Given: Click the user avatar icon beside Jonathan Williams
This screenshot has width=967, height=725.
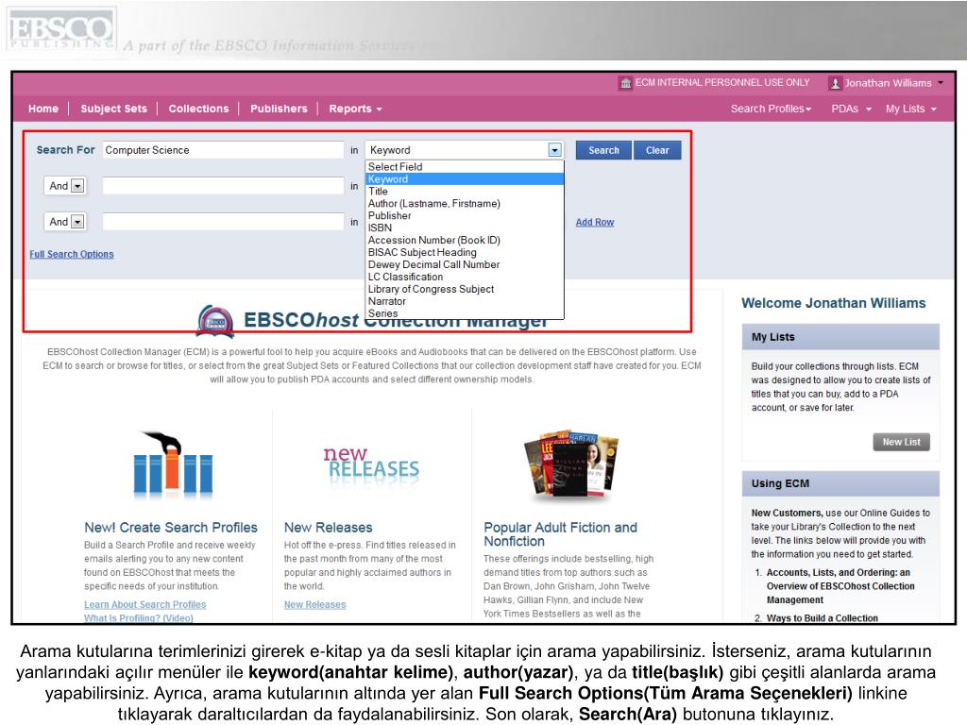Looking at the screenshot, I should click(x=835, y=83).
